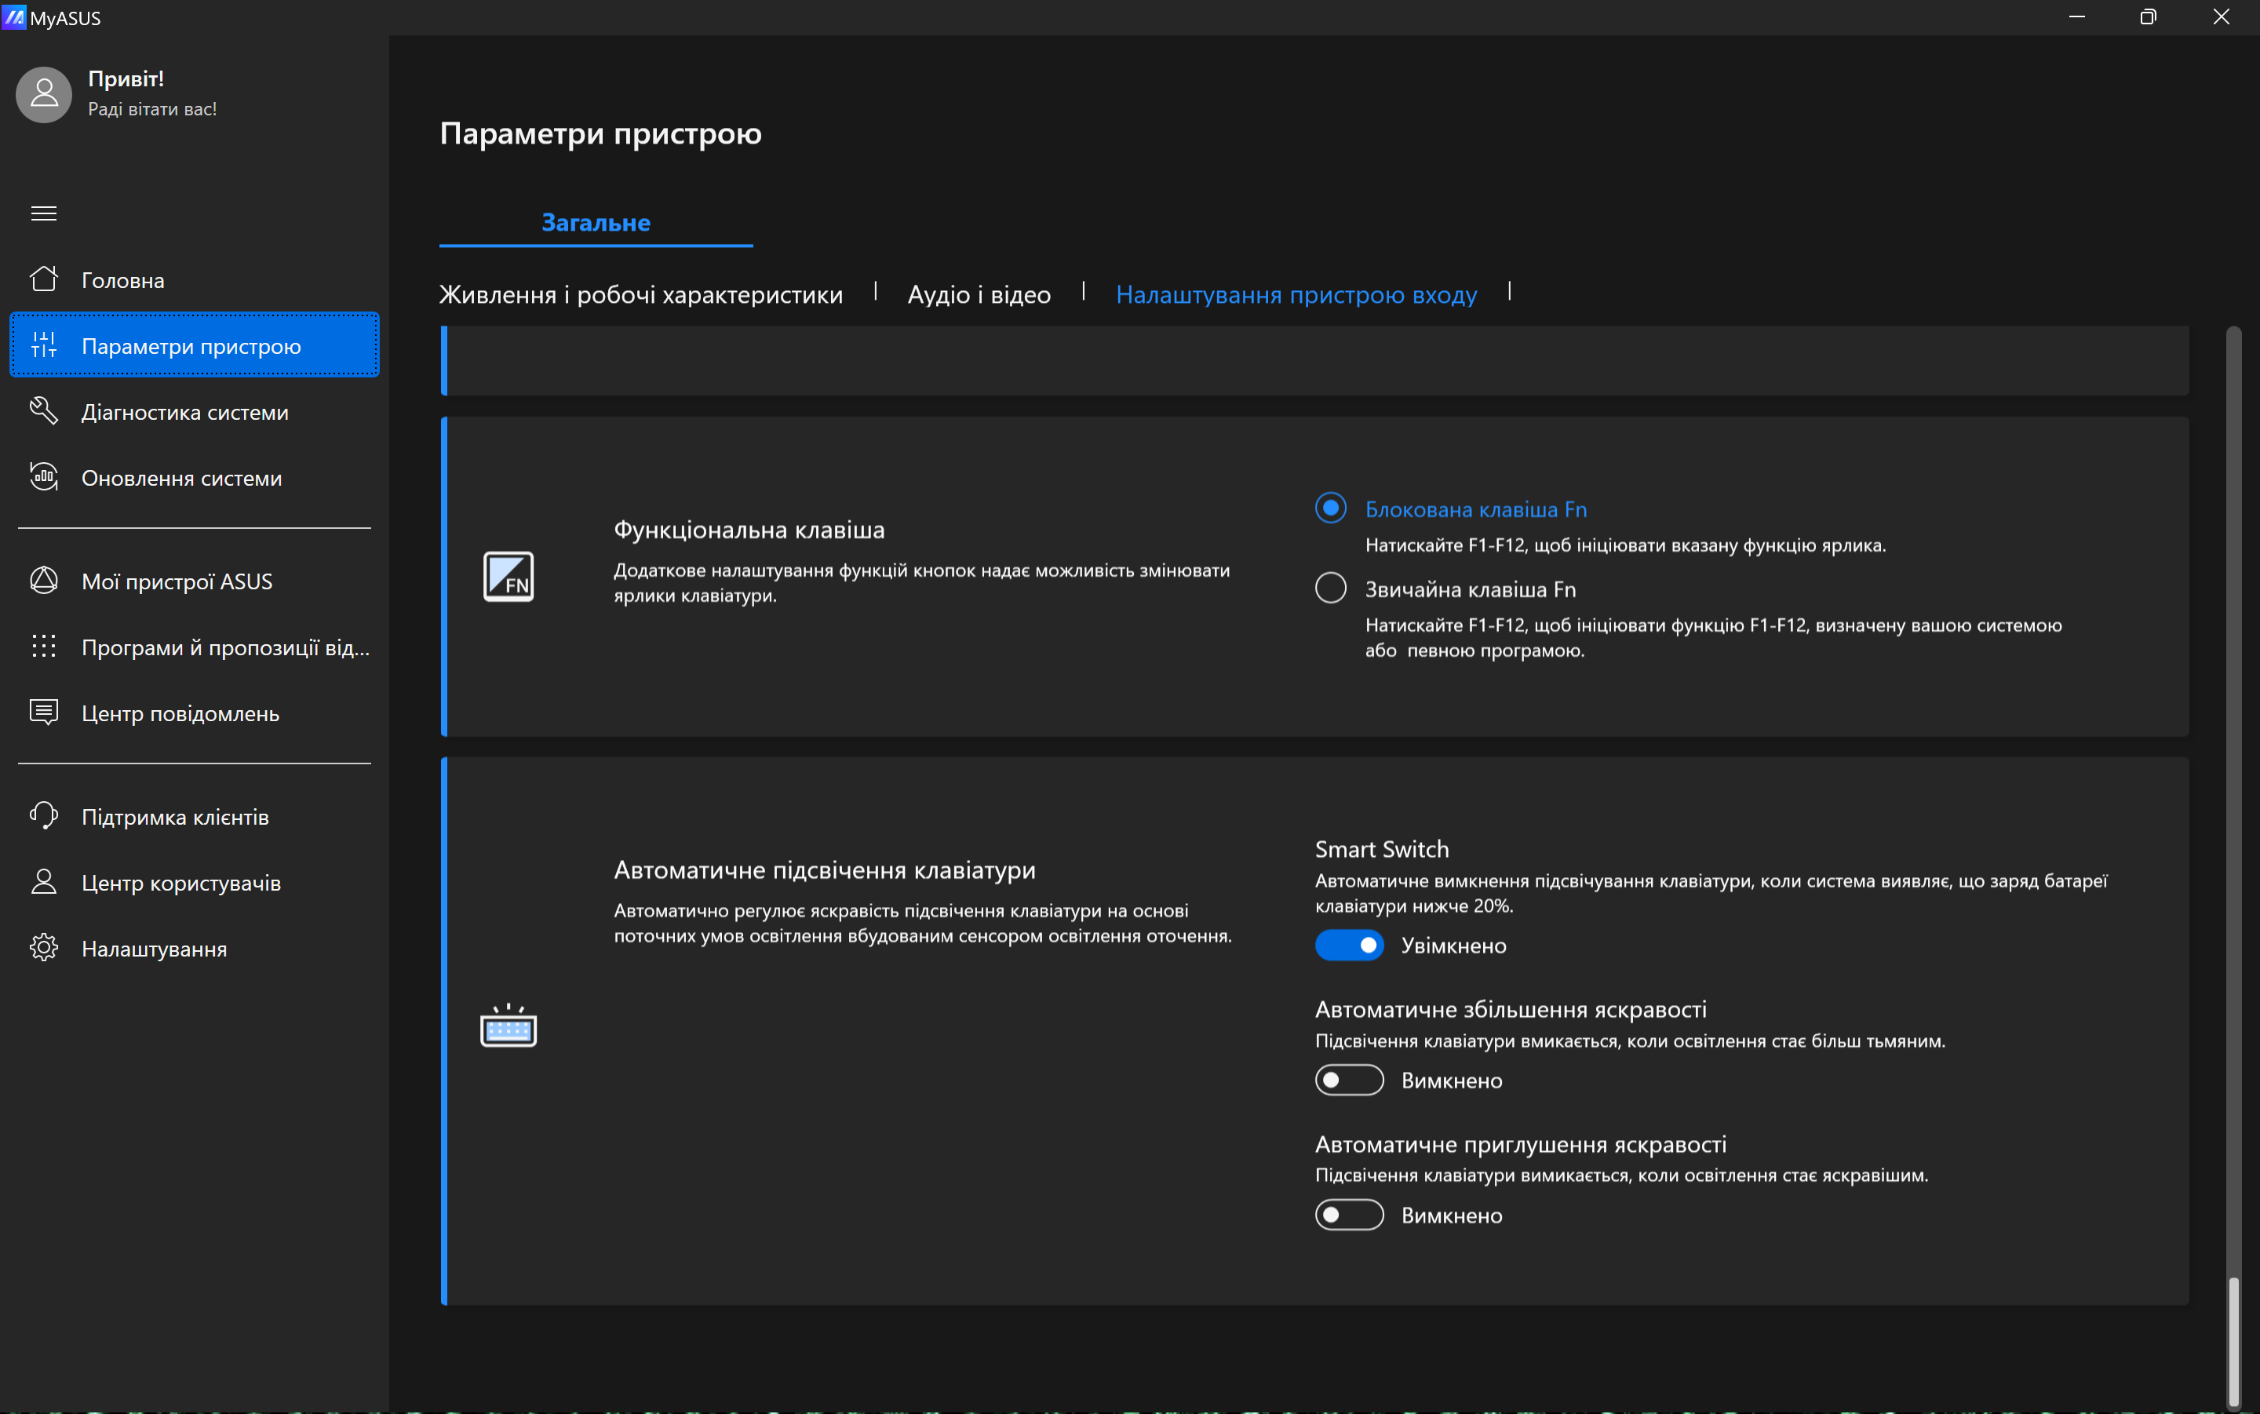Open Центр повідомлень message icon
2260x1414 pixels.
click(44, 712)
